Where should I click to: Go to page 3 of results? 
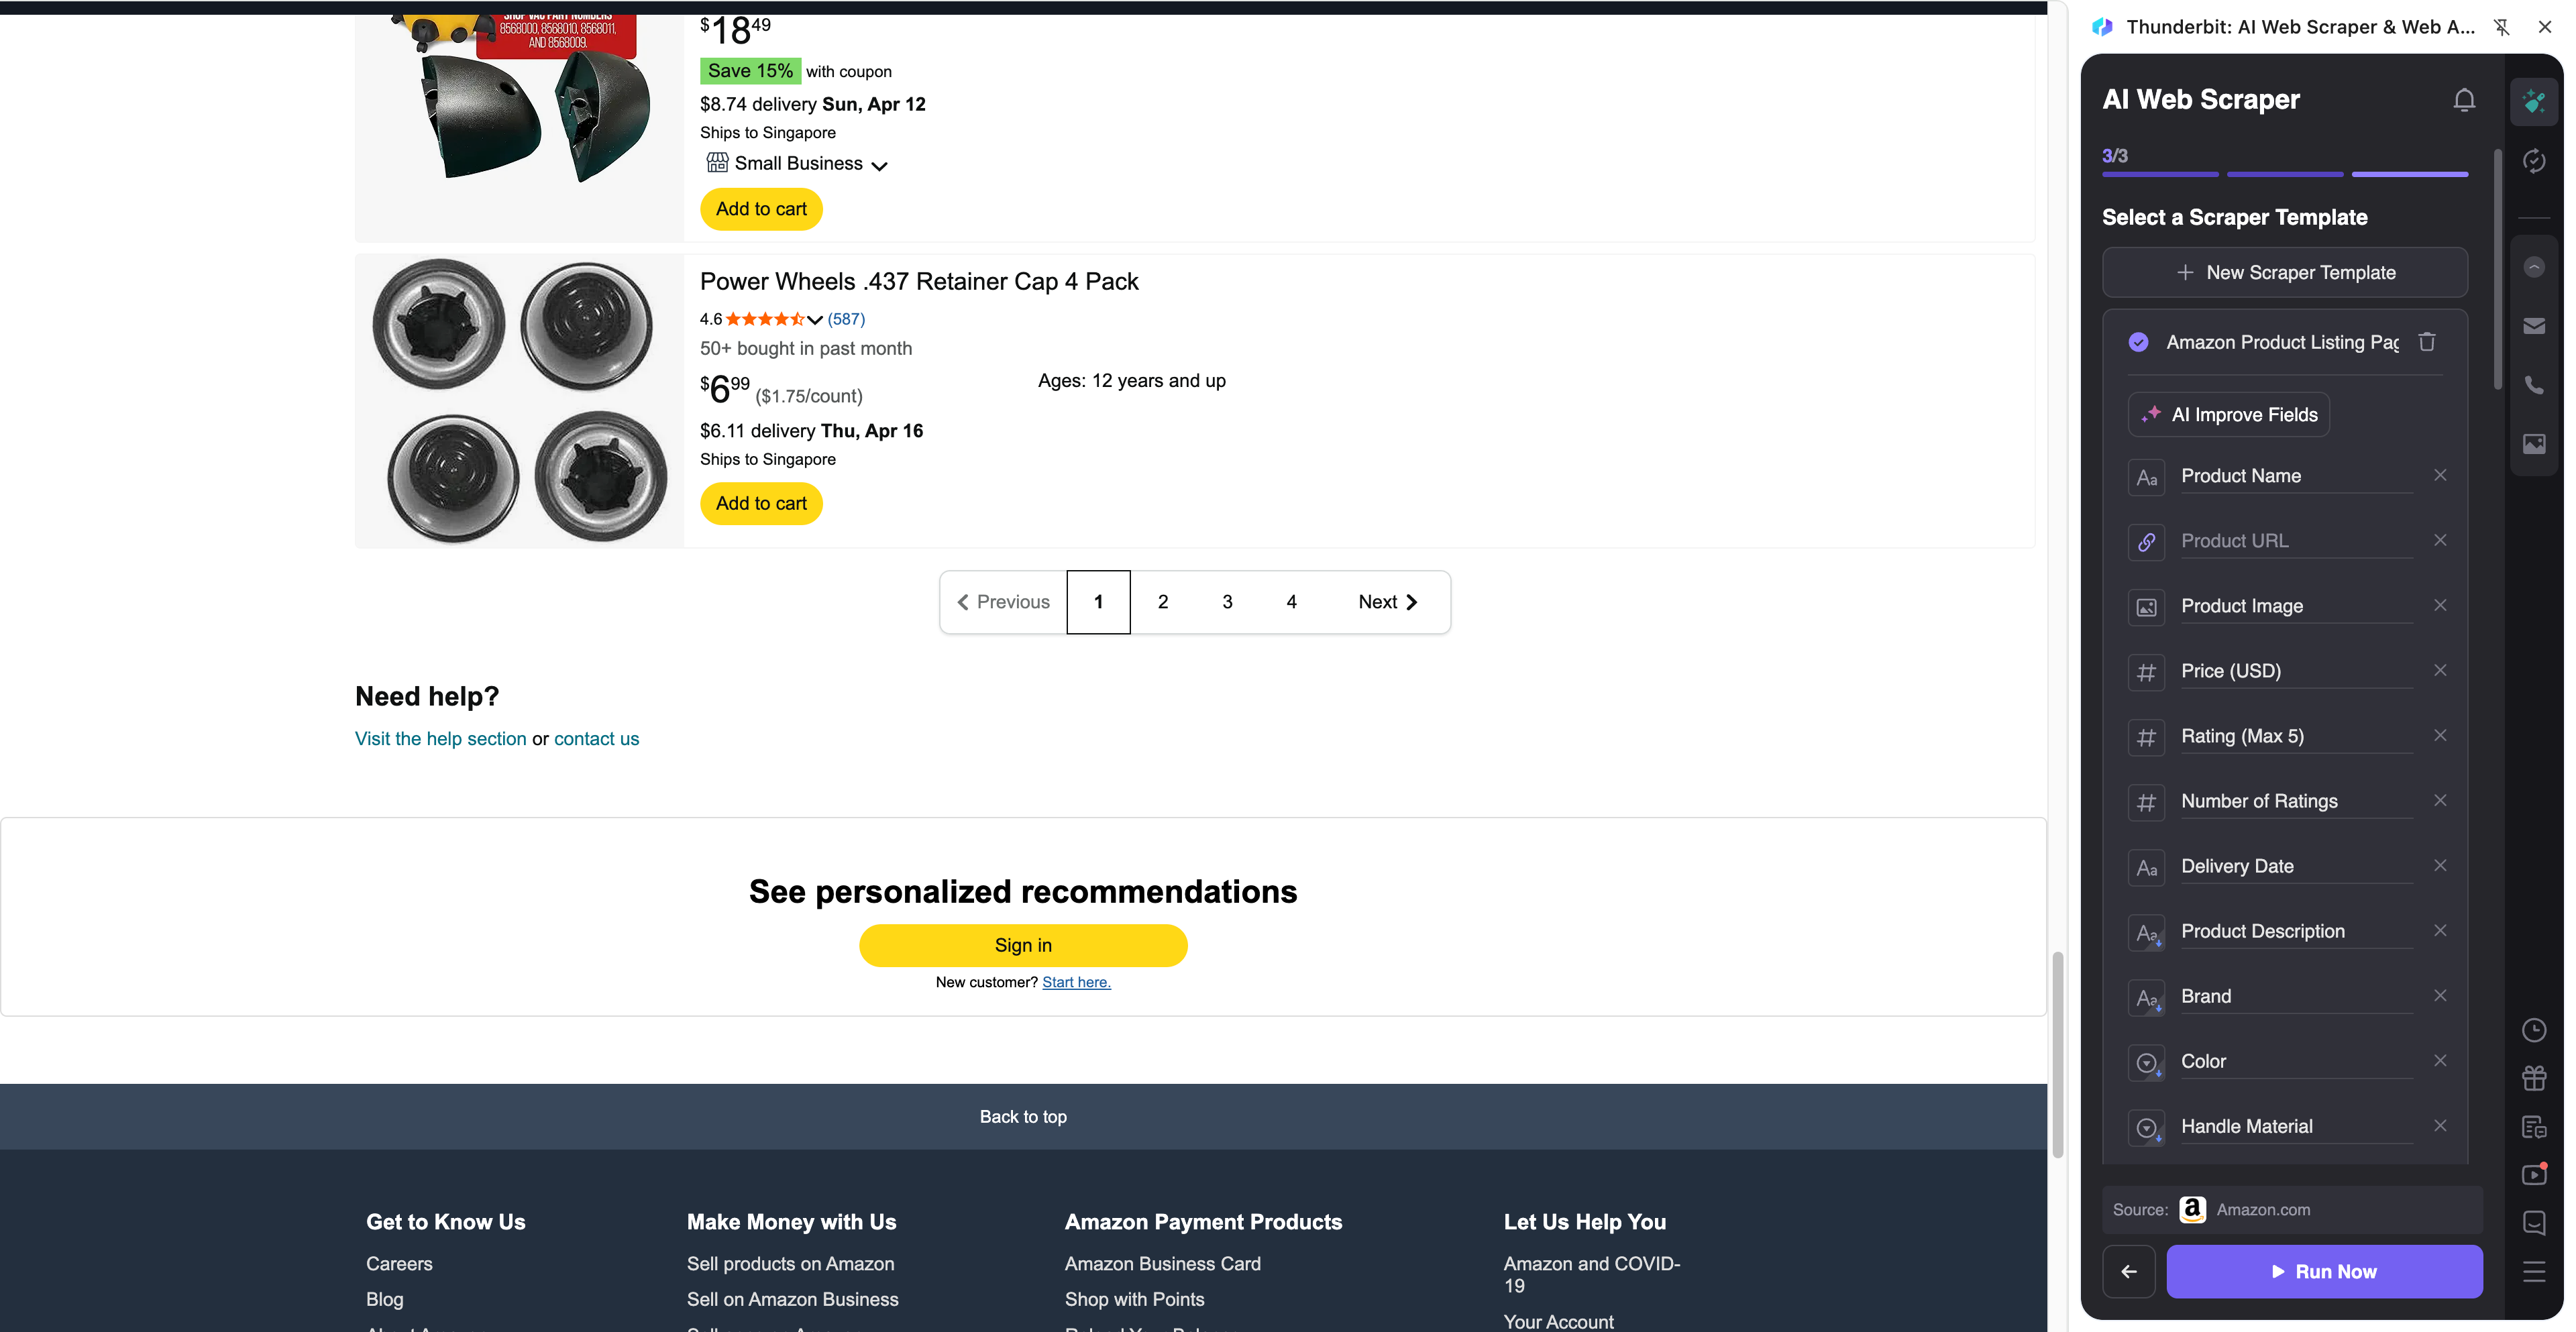point(1227,602)
